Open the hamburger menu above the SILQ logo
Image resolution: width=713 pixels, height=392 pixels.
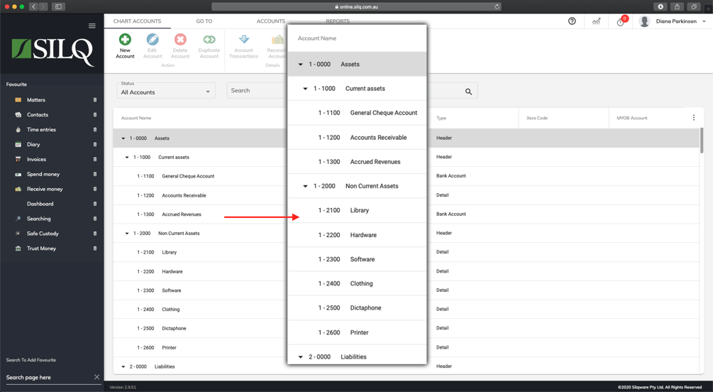[92, 26]
